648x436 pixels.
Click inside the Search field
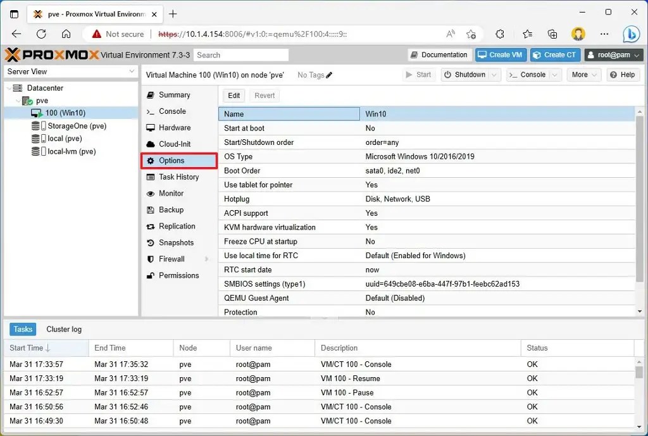(240, 54)
